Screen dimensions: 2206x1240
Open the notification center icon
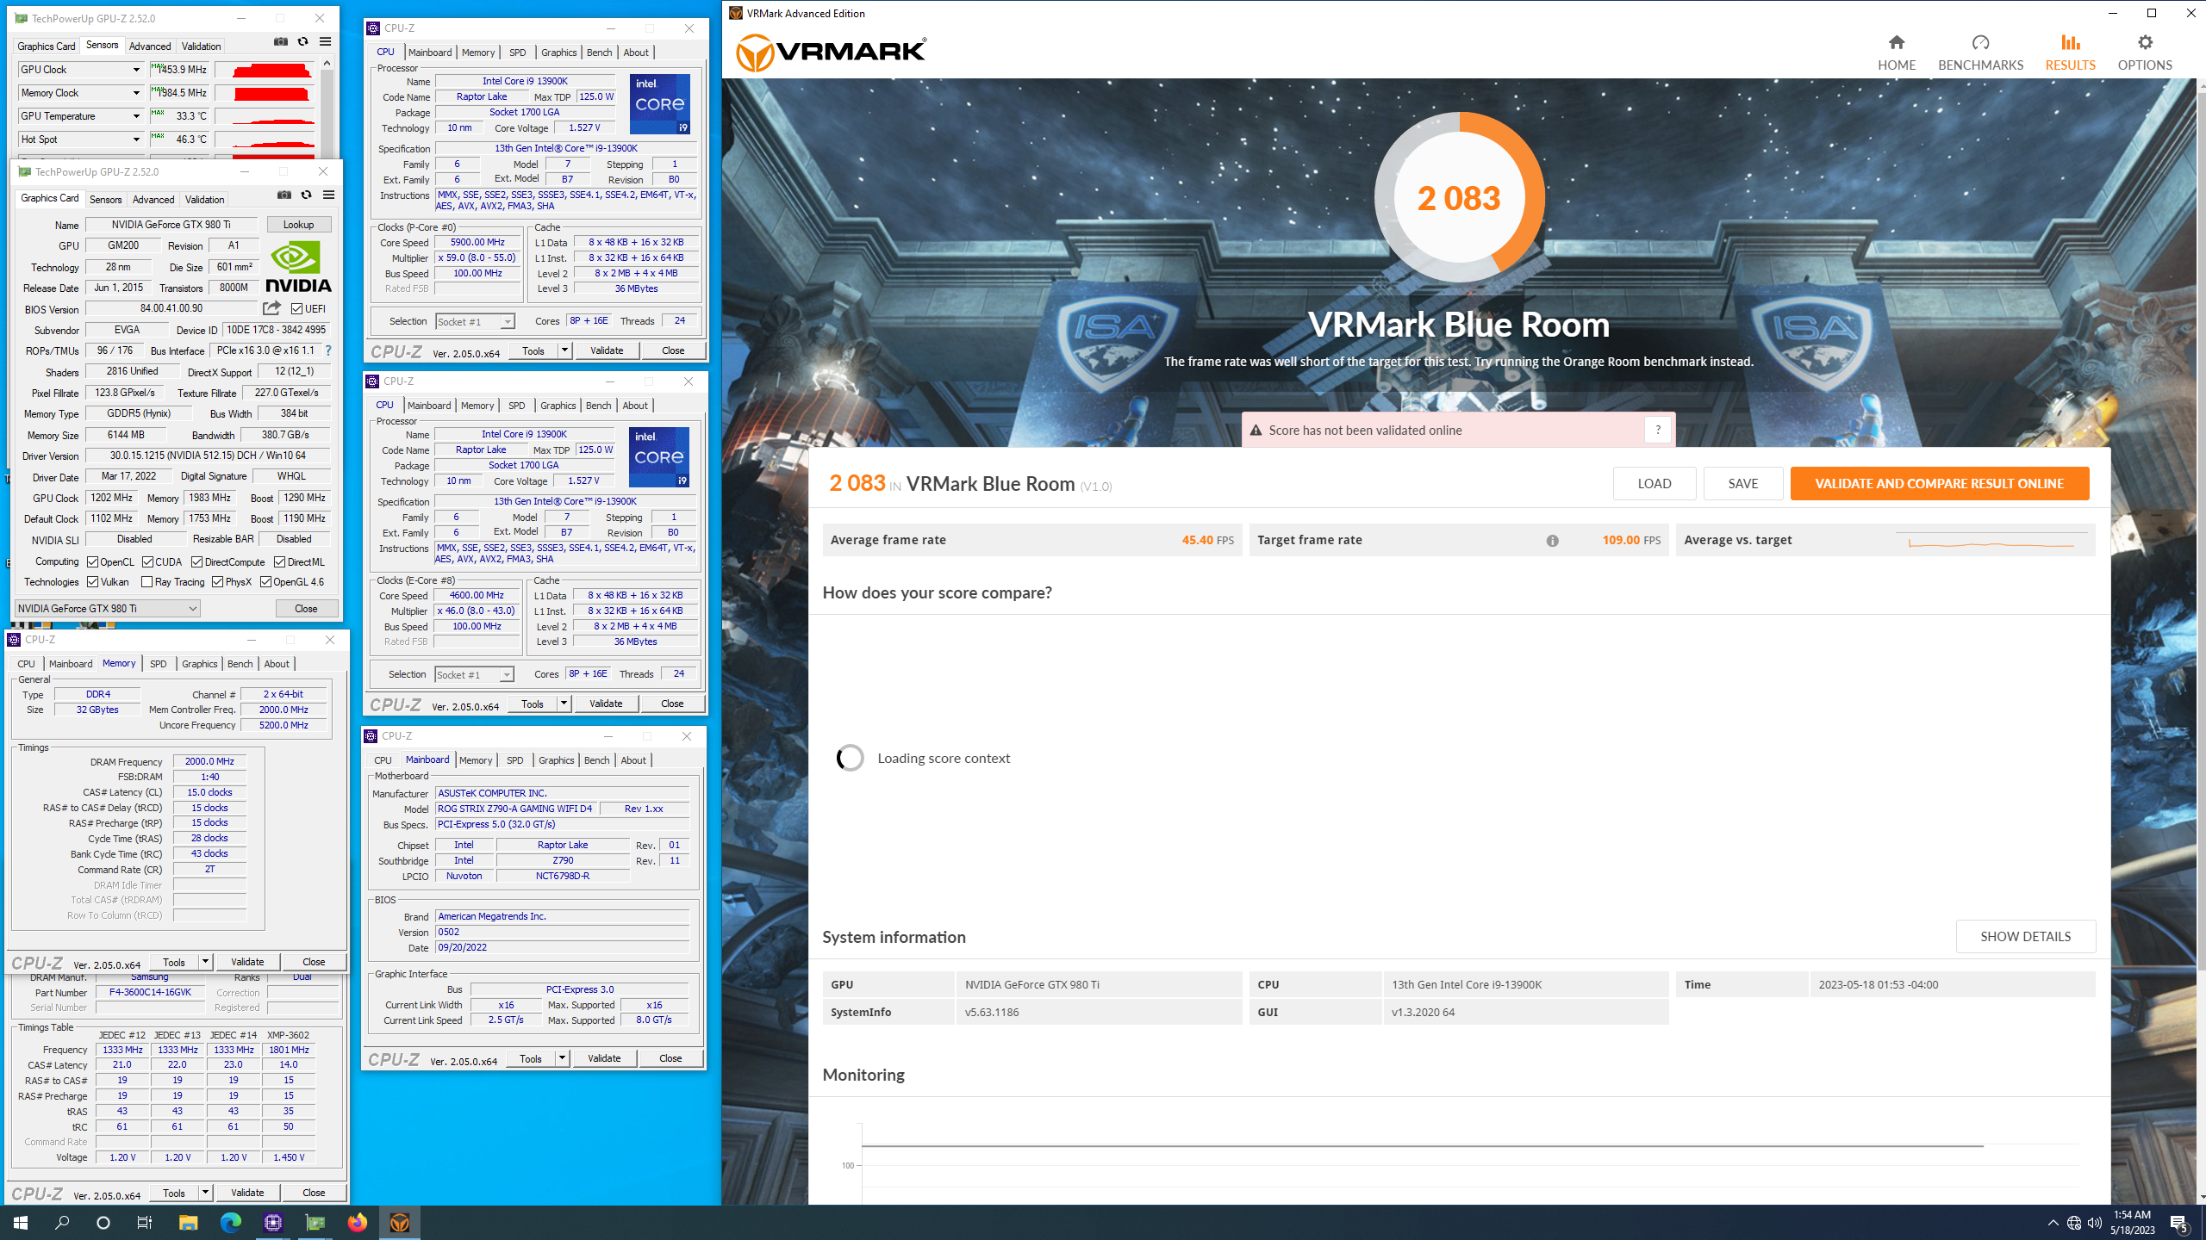tap(2179, 1223)
